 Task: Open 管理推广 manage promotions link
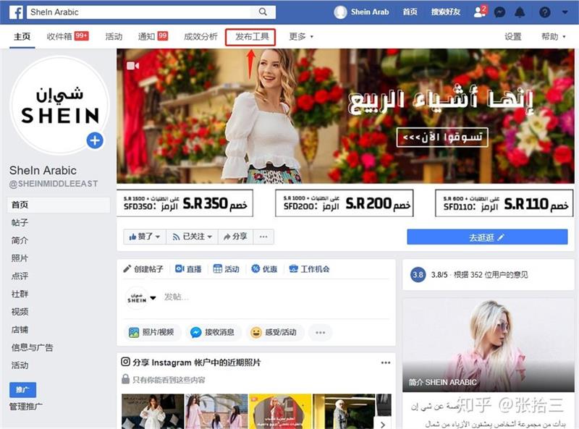coord(26,407)
